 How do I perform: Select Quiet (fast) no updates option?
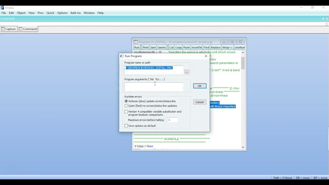pos(151,106)
